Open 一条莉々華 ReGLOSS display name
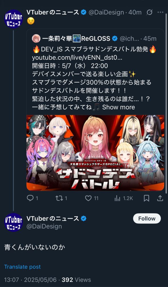This screenshot has height=287, width=168. pos(76,39)
